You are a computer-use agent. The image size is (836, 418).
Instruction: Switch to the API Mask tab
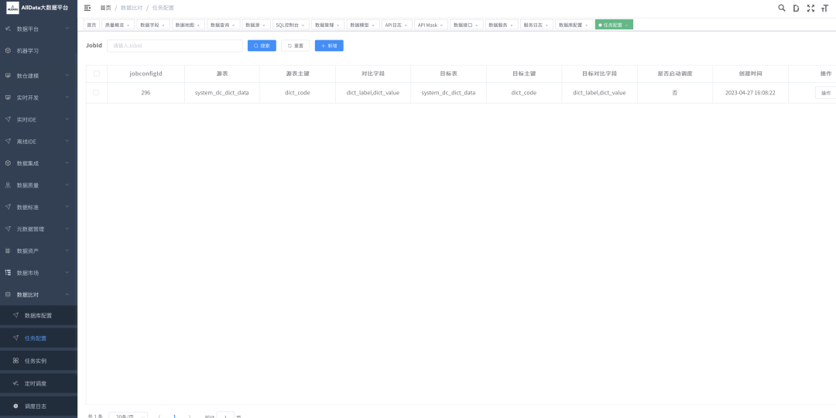(428, 25)
